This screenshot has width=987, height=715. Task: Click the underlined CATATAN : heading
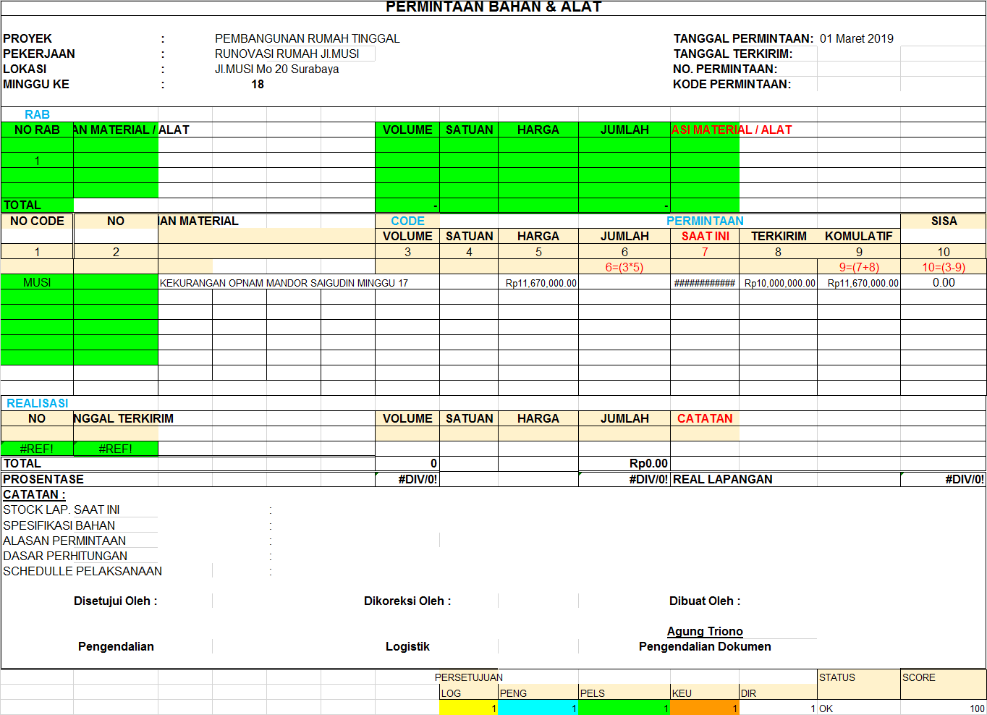coord(34,494)
